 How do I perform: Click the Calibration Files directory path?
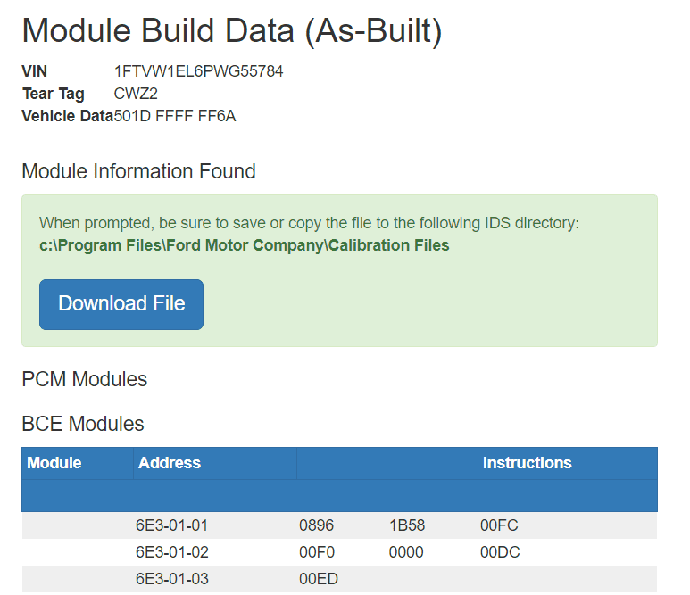[x=245, y=245]
